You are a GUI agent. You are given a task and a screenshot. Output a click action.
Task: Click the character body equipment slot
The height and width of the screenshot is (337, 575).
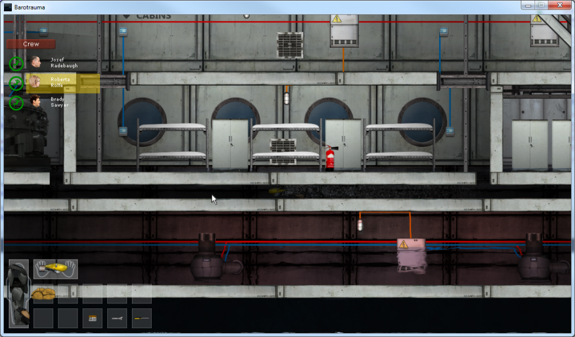[18, 293]
